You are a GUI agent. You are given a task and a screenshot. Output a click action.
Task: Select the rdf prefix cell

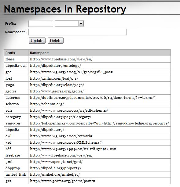16,149
